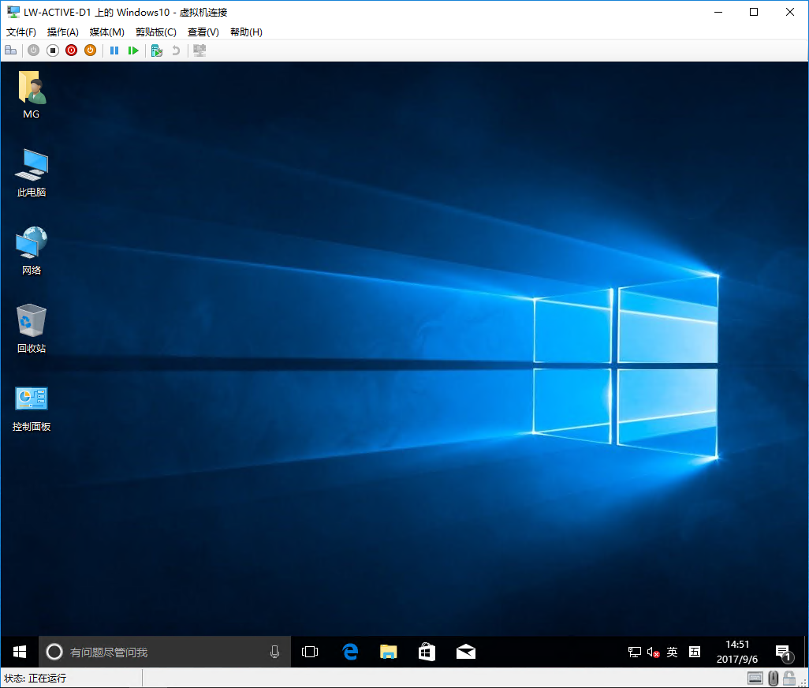Select the 此电脑 desktop icon
809x688 pixels.
(32, 173)
